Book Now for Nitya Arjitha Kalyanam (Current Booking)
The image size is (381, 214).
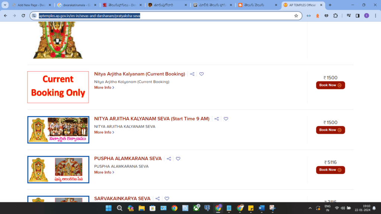tap(330, 85)
